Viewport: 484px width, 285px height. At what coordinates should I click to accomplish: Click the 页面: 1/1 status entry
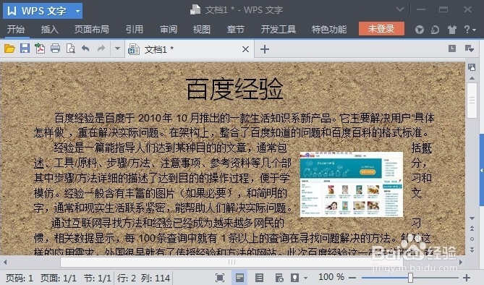click(59, 278)
